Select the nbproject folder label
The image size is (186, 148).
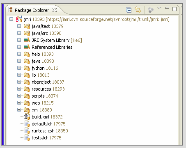click(x=41, y=82)
